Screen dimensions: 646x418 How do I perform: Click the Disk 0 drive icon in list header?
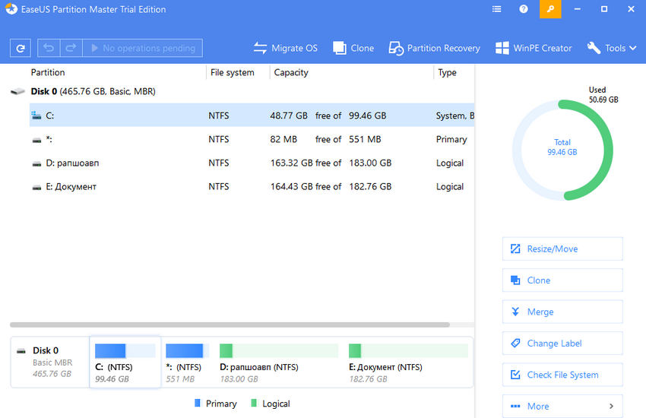click(x=17, y=91)
